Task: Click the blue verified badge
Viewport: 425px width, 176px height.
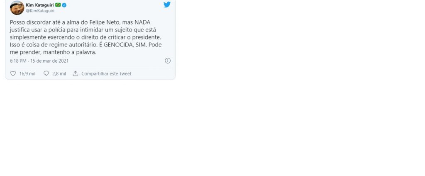Action: 64,5
